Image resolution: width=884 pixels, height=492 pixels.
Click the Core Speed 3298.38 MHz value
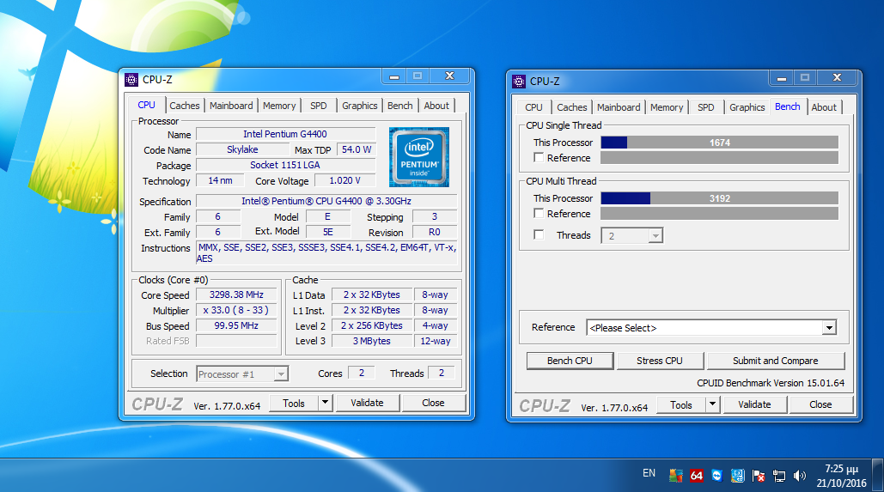click(x=236, y=295)
